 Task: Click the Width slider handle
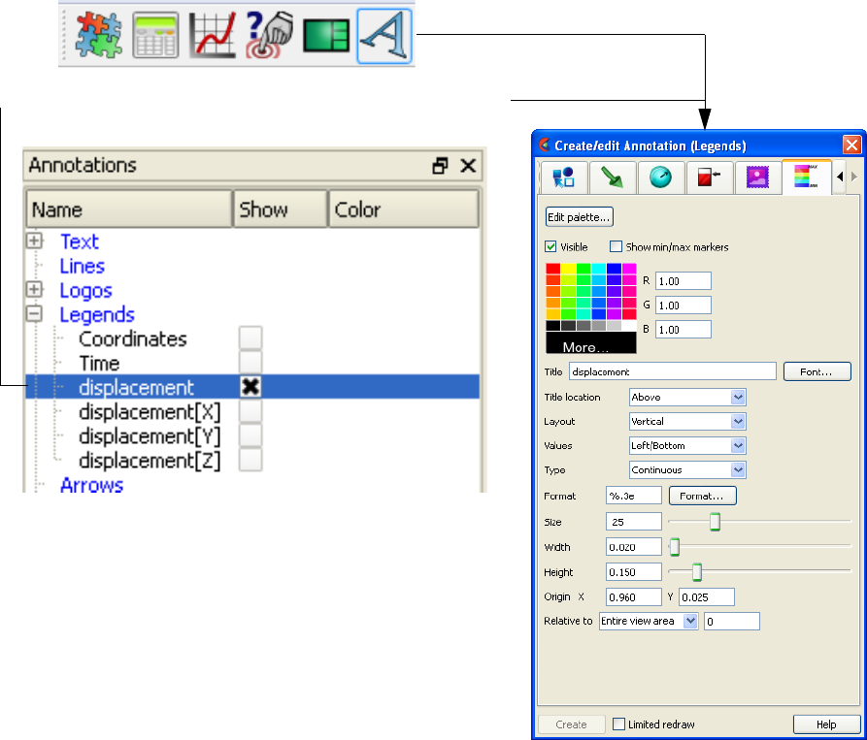point(675,547)
